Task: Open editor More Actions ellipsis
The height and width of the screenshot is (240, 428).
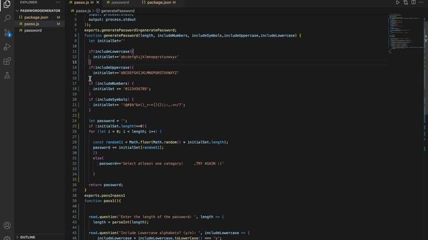Action: tap(421, 3)
